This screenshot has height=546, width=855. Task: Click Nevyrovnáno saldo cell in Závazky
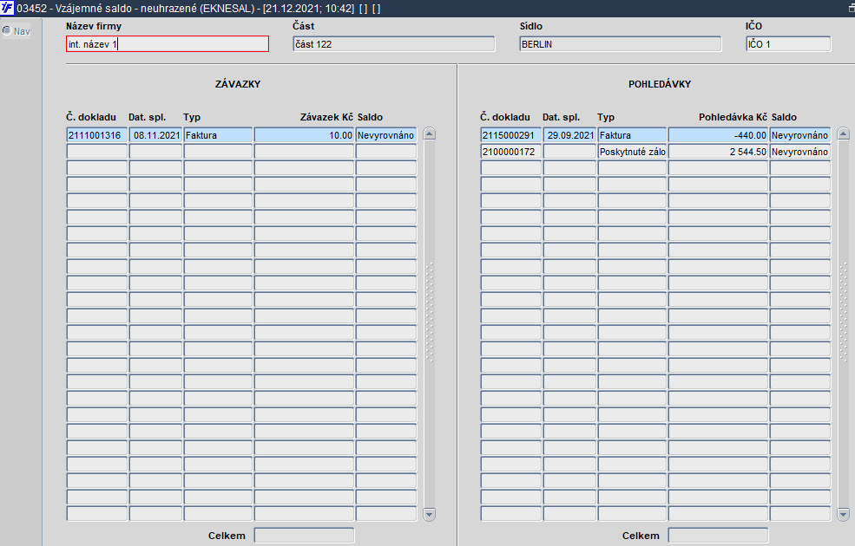click(x=386, y=135)
